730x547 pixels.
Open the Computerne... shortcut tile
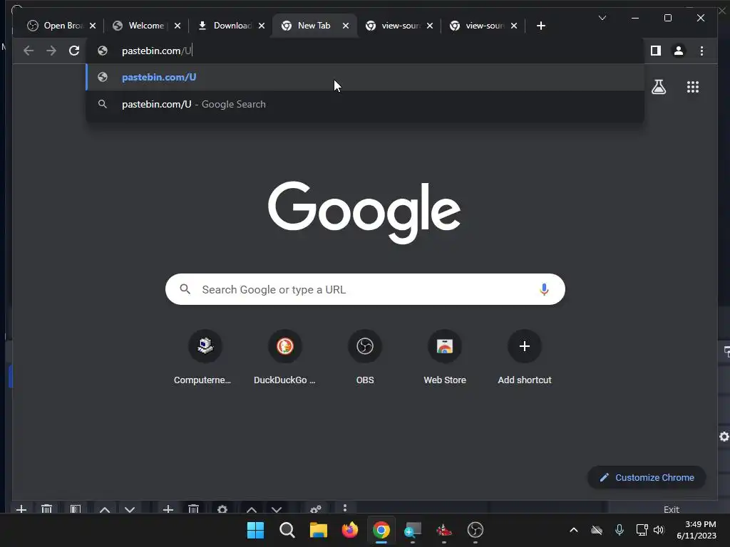pos(205,358)
